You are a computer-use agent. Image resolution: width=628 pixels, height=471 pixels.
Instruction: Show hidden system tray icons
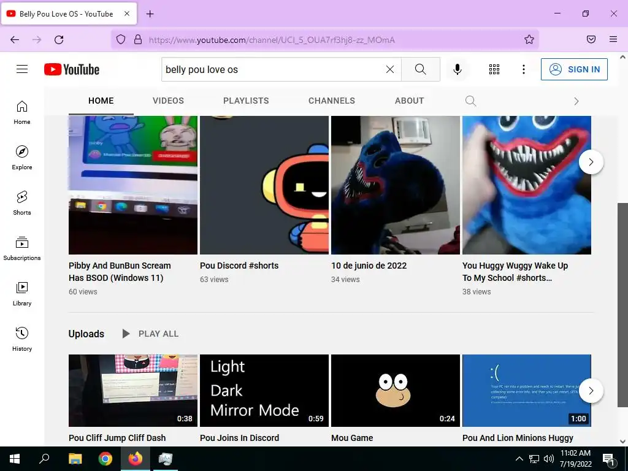(519, 459)
